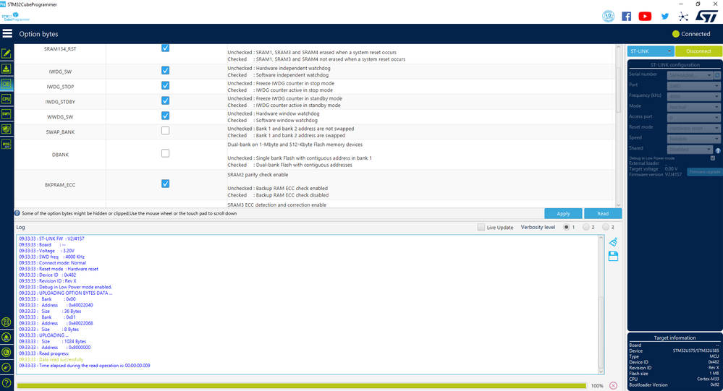723x391 pixels.
Task: Clear the log with broom icon
Action: click(613, 242)
